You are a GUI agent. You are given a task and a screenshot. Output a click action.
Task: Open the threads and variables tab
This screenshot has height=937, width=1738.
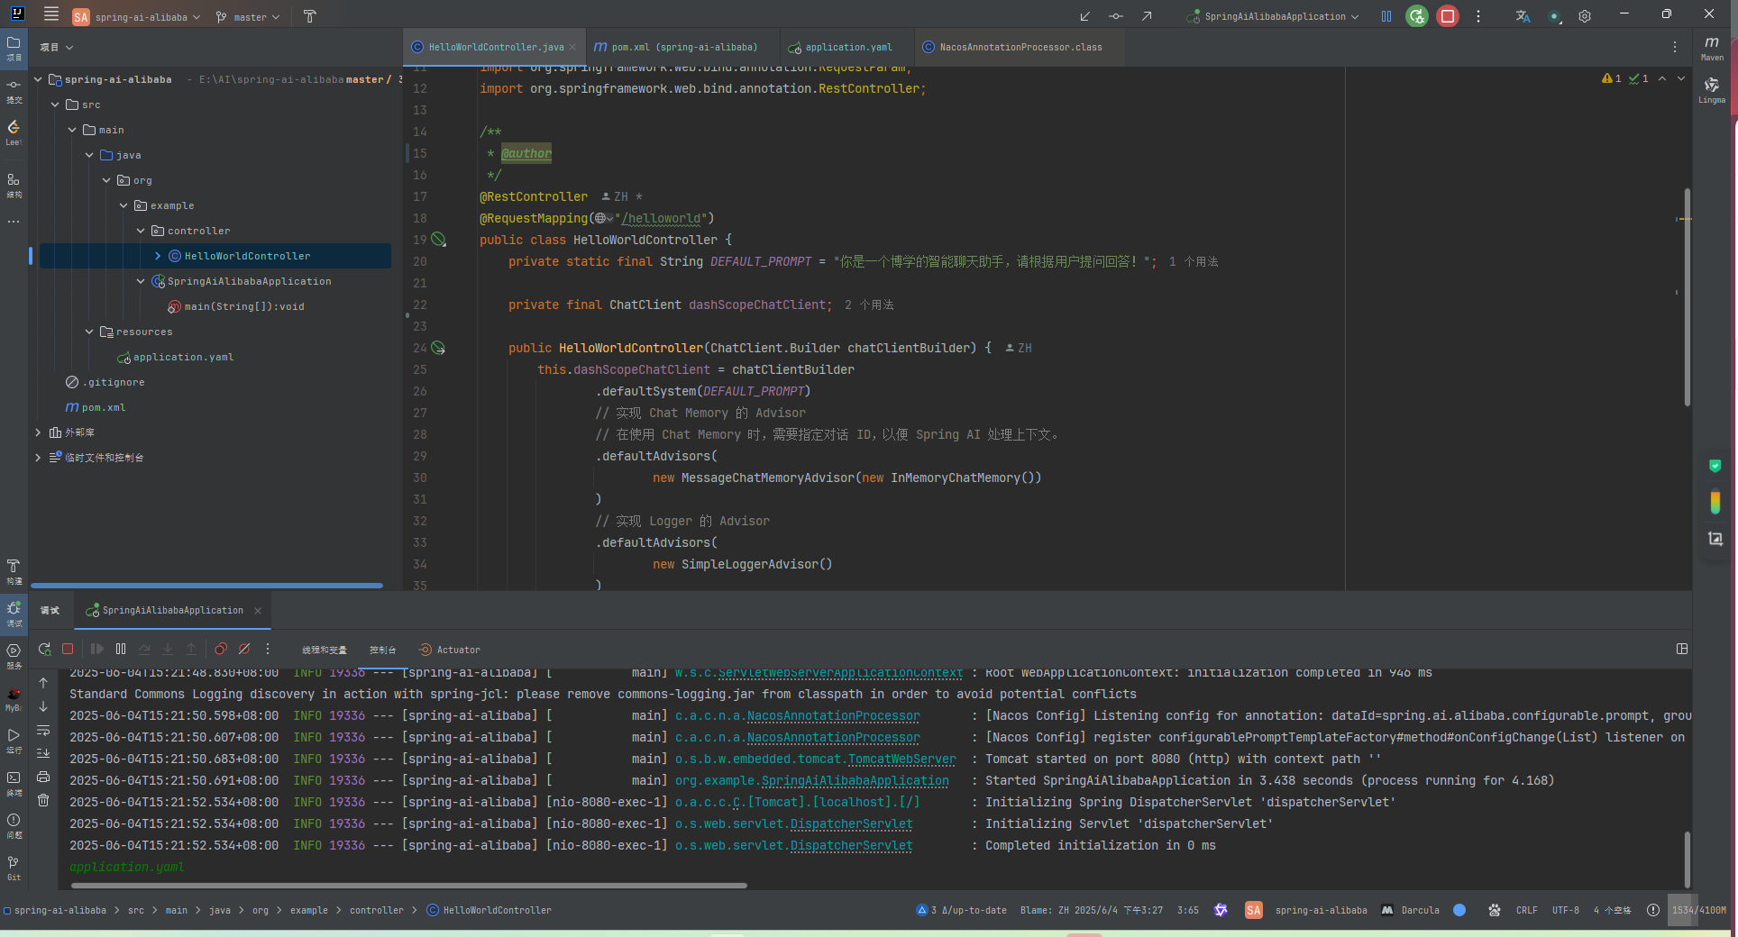[324, 650]
